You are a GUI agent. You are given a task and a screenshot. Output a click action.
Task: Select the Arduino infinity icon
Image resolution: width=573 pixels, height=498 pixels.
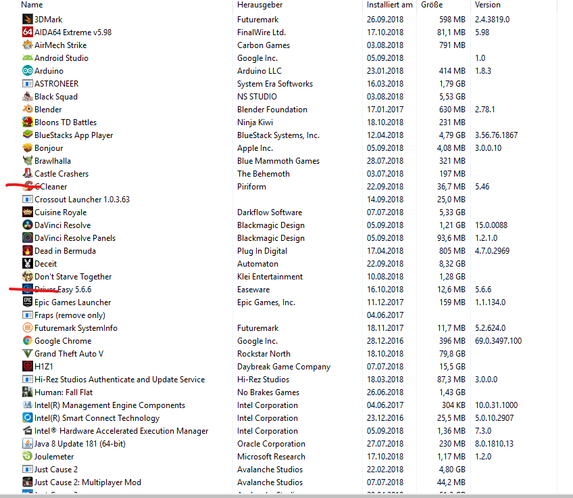(x=28, y=70)
